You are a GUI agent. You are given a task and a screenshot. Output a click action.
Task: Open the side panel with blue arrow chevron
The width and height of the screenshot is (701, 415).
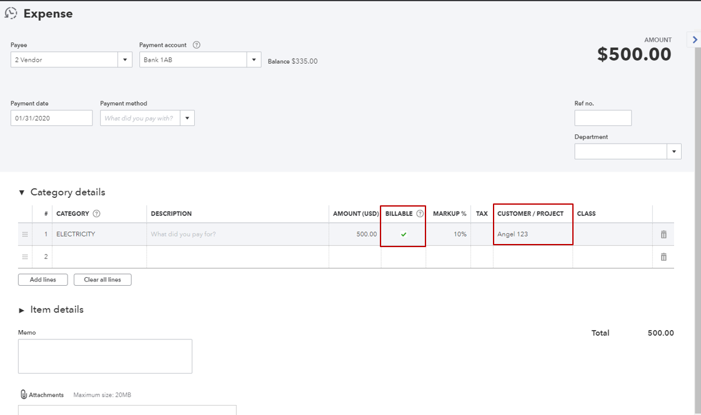click(x=694, y=39)
